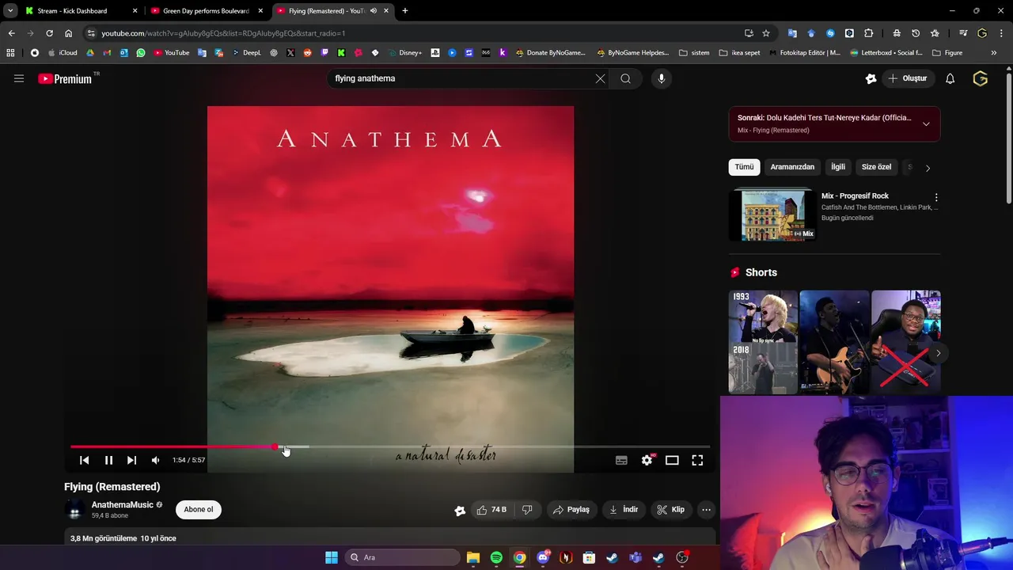
Task: Switch to Green Day performs Boulevard tab
Action: (205, 11)
